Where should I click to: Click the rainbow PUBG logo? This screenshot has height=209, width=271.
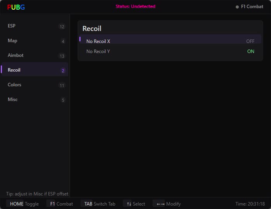(x=16, y=7)
